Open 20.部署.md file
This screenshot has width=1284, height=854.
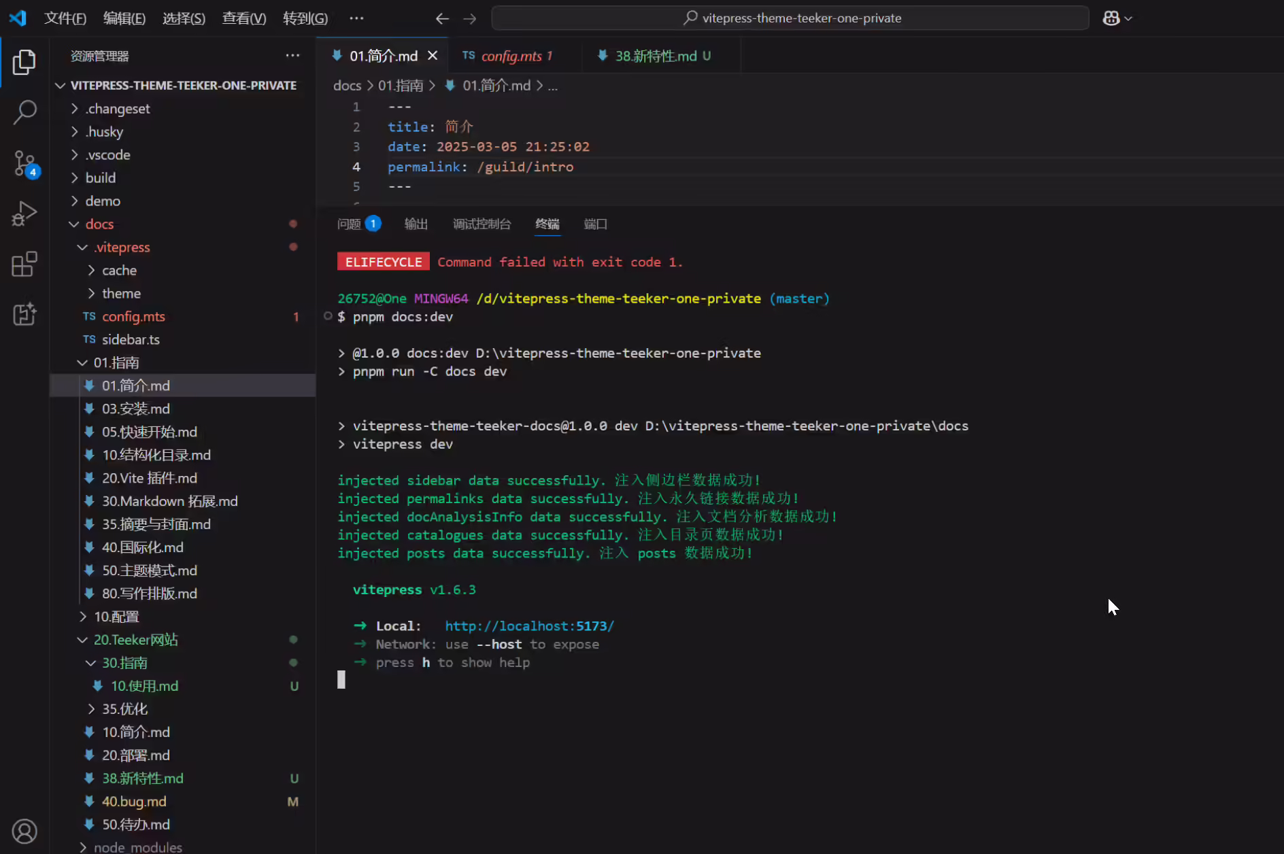pyautogui.click(x=182, y=755)
